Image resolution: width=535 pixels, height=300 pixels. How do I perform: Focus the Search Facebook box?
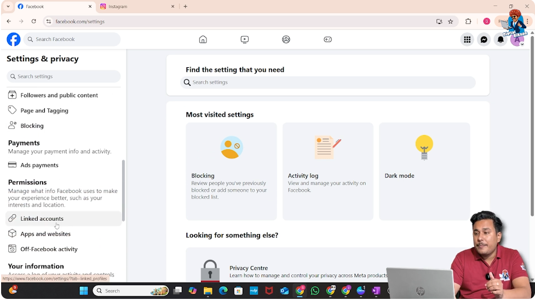tap(72, 39)
